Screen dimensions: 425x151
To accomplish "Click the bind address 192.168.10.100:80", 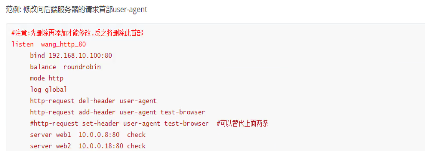I will click(80, 56).
